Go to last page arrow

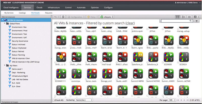pos(188,100)
